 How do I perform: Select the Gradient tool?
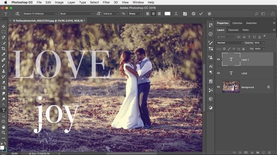(x=3, y=88)
